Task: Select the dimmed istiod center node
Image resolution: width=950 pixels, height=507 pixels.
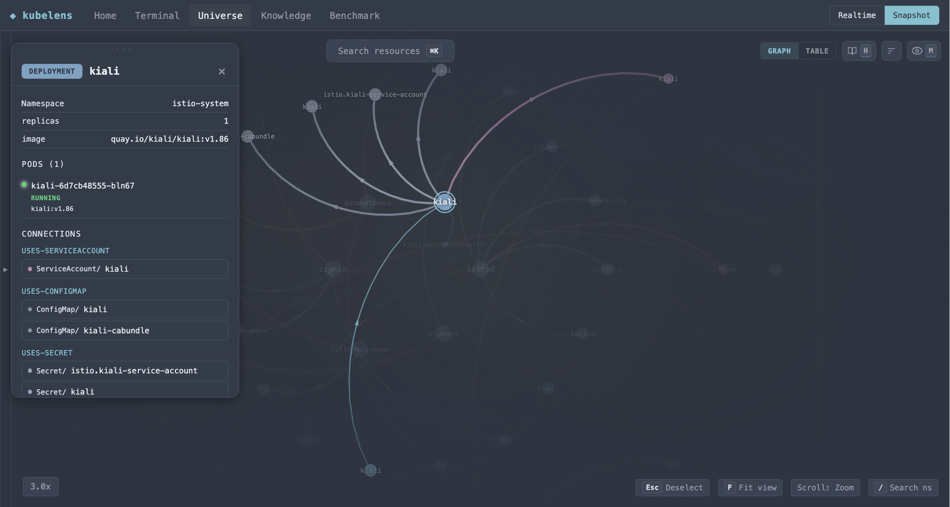Action: pyautogui.click(x=481, y=269)
